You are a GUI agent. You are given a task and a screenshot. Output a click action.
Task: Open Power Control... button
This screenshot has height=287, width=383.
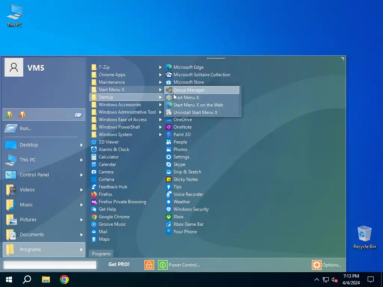[179, 265]
